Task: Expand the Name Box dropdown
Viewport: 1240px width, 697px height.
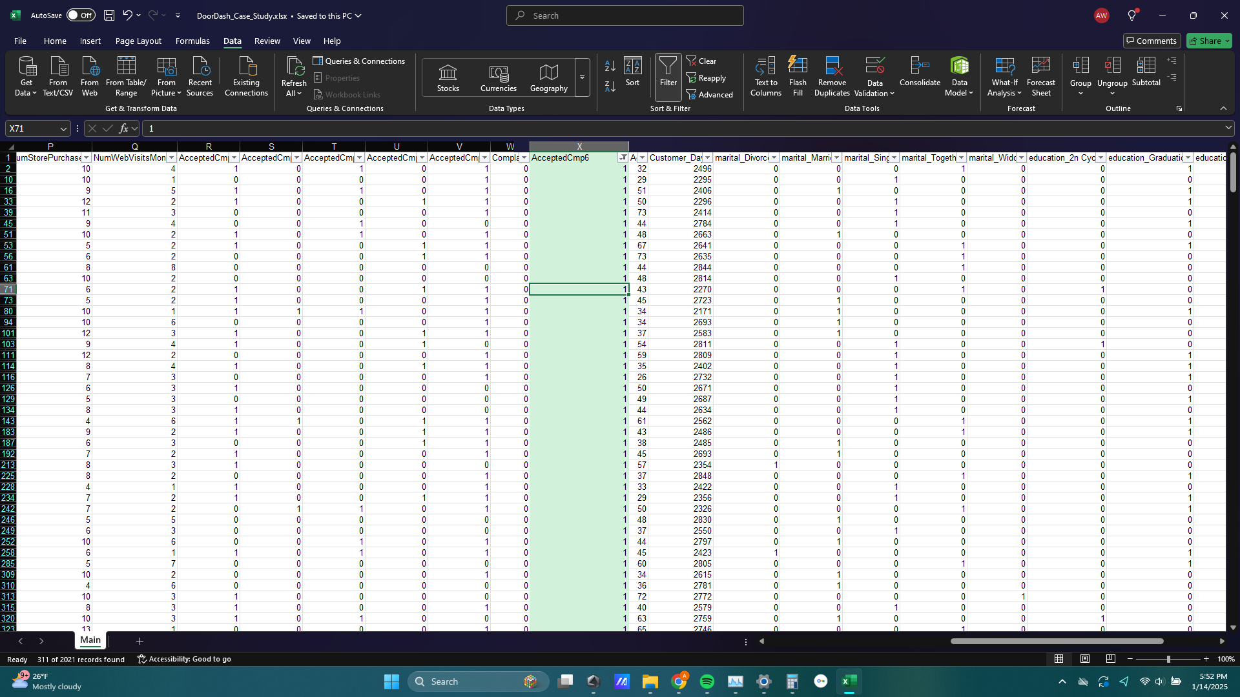Action: [63, 128]
